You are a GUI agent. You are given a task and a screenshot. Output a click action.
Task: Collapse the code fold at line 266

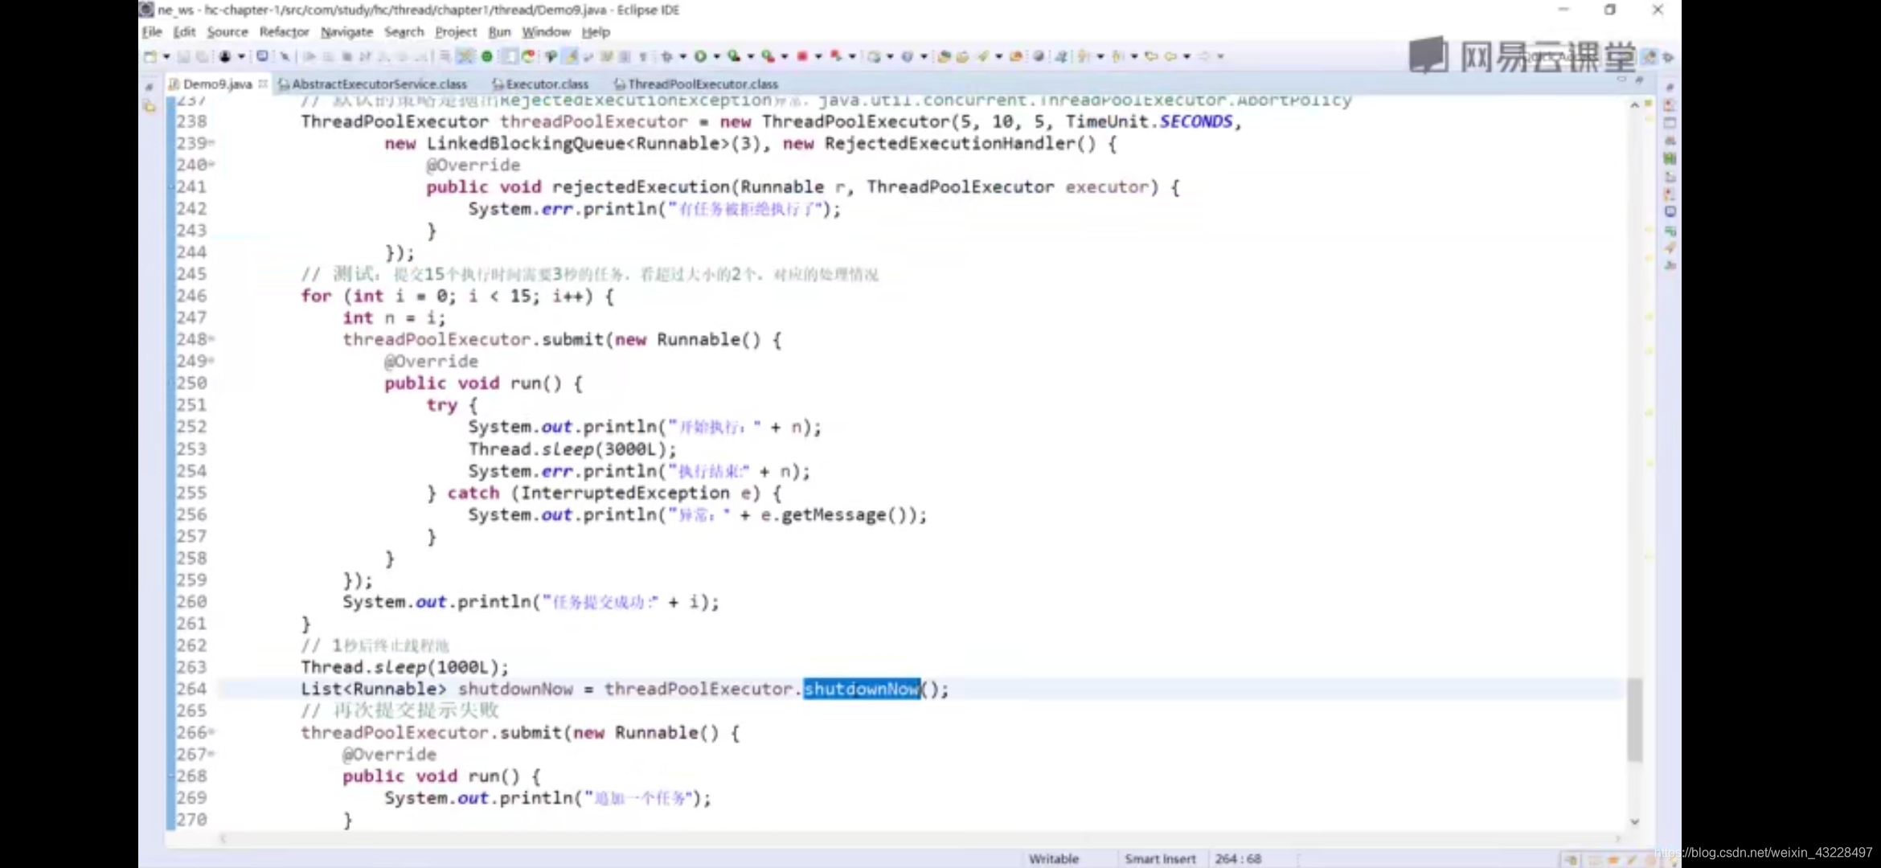pos(211,732)
